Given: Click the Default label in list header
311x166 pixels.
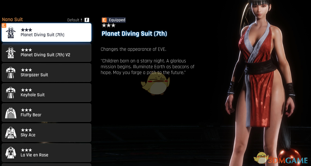Looking at the screenshot, I should [74, 20].
